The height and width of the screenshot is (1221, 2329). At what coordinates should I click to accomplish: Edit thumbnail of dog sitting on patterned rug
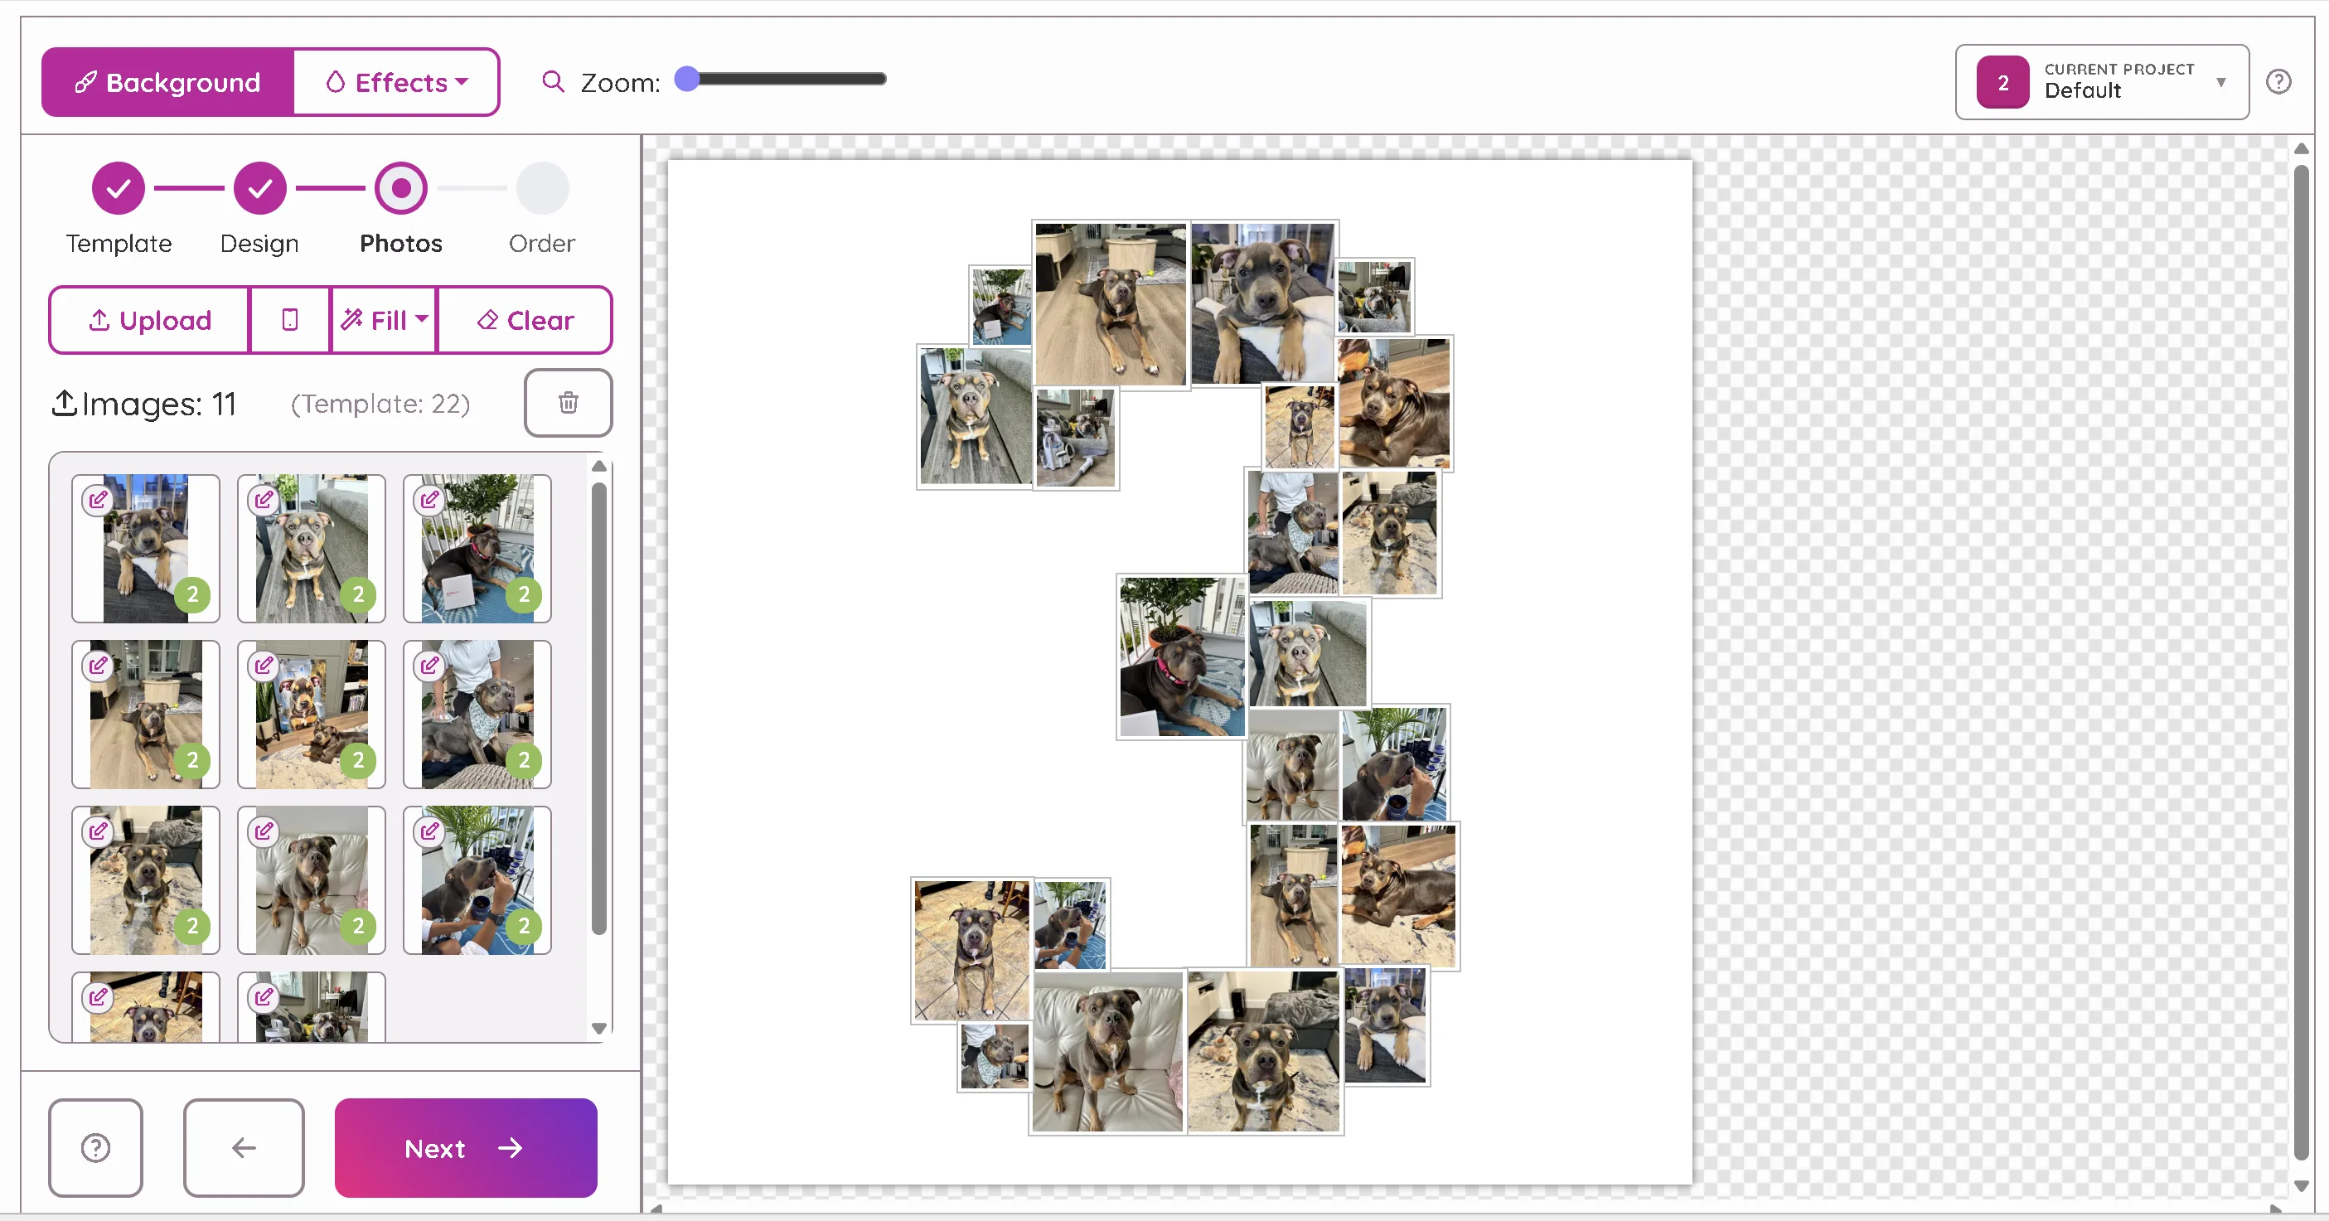click(98, 831)
